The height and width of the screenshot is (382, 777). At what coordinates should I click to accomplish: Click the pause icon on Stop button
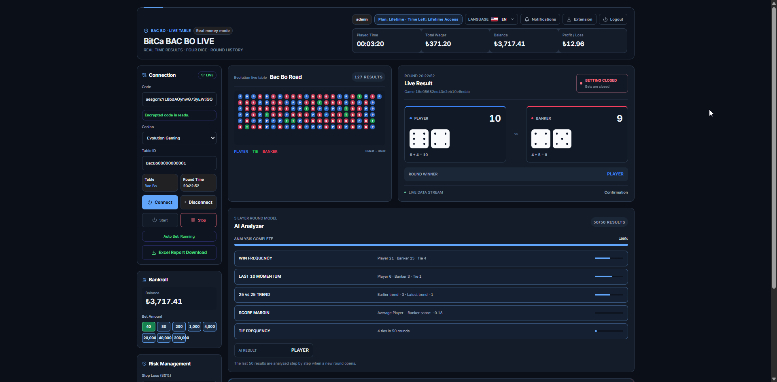(x=193, y=220)
